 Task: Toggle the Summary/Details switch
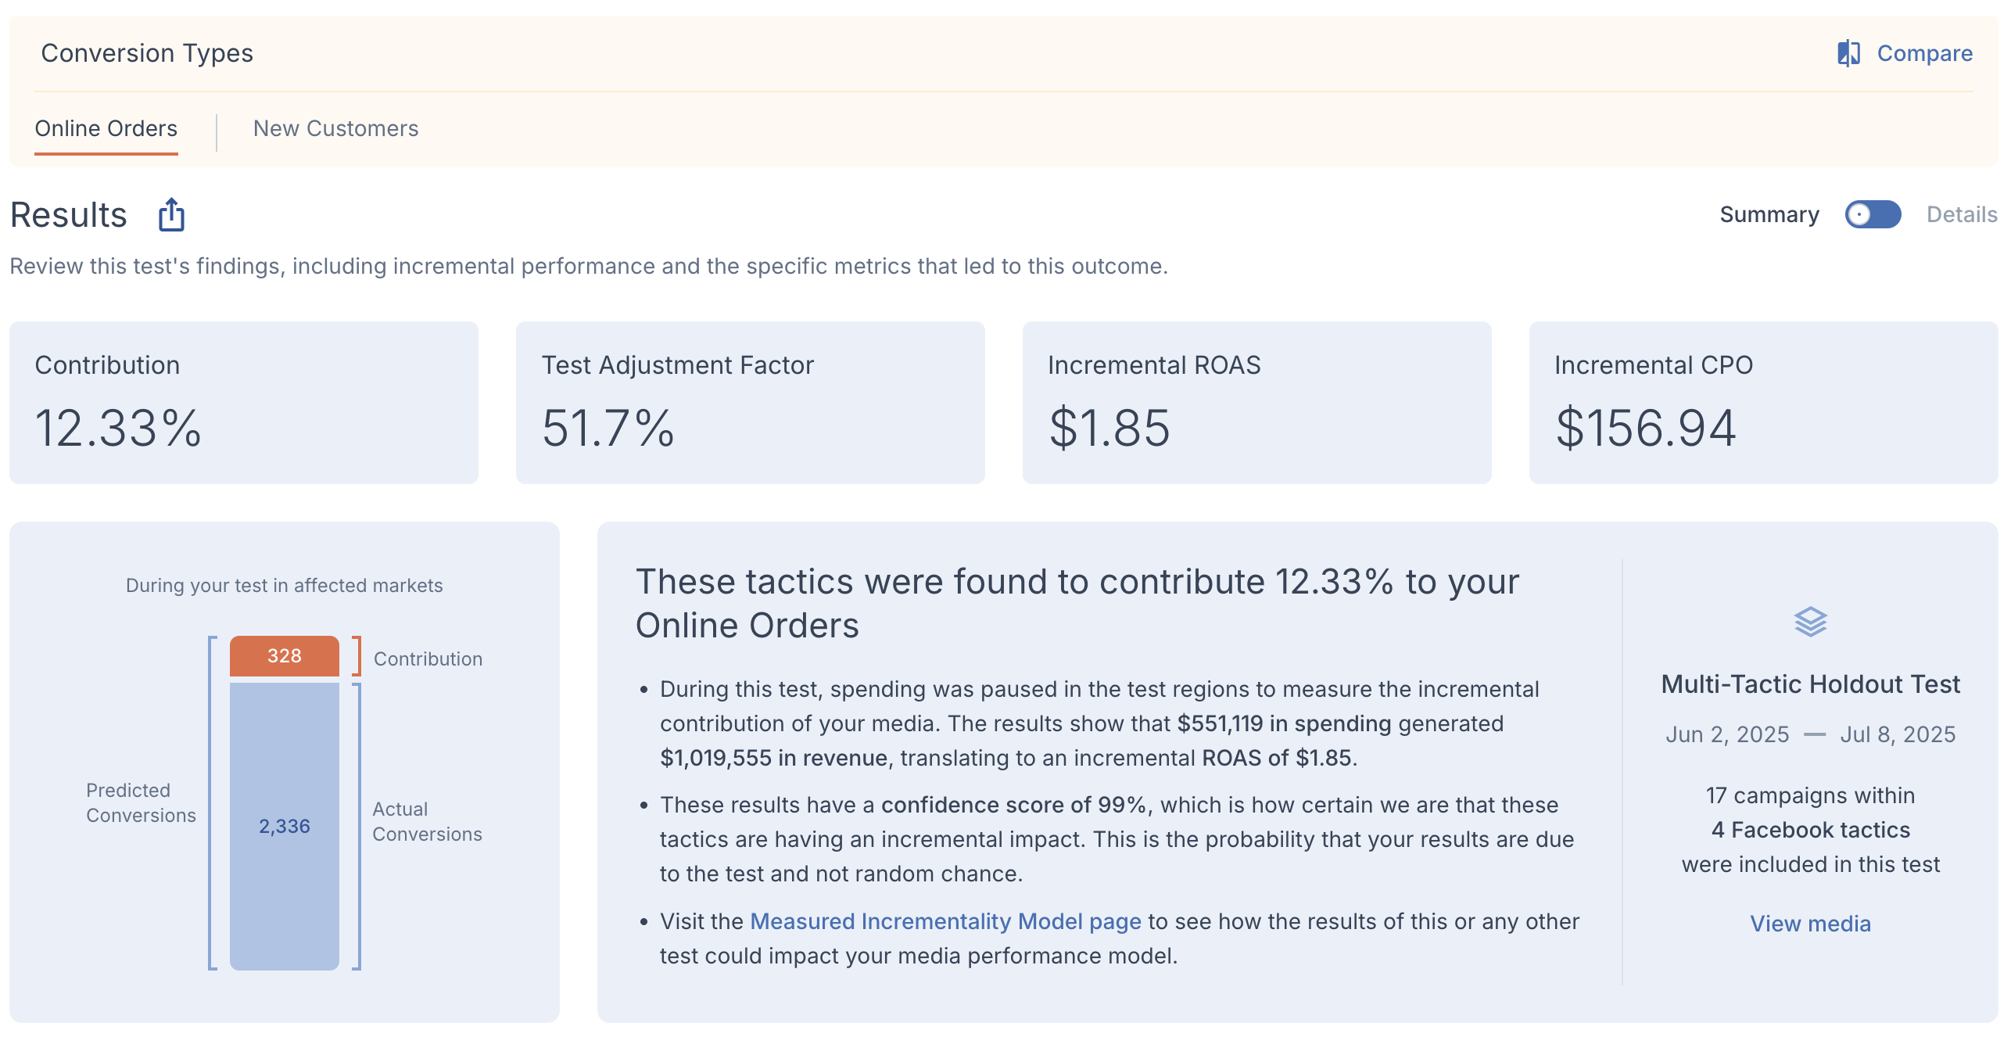(1873, 214)
